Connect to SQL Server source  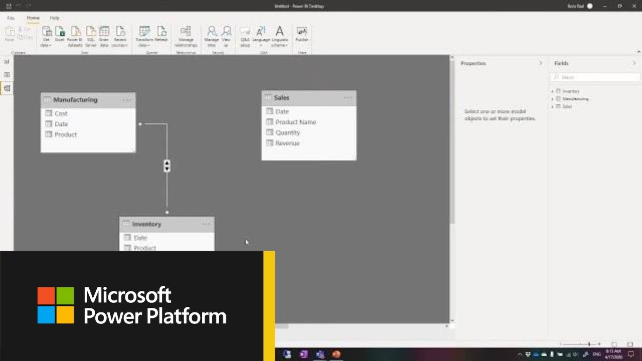(91, 37)
